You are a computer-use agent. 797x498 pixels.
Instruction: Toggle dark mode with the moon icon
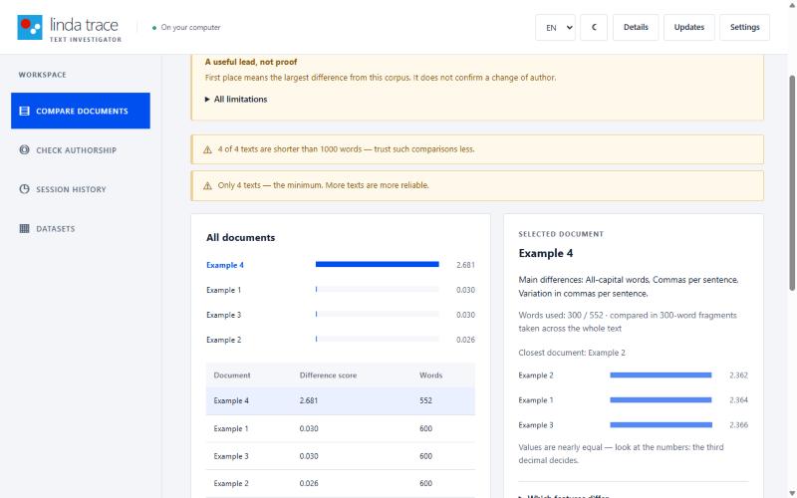pyautogui.click(x=594, y=28)
